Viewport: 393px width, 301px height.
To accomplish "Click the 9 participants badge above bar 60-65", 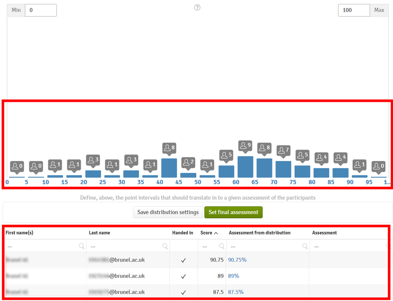I will pos(245,146).
